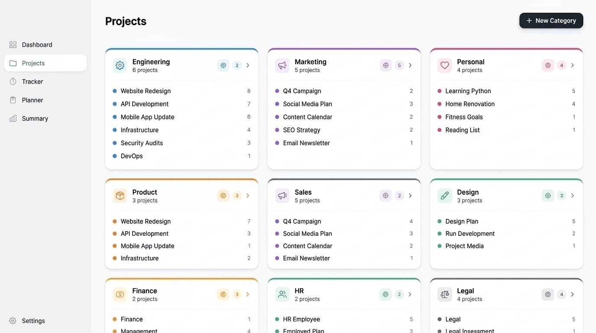Viewport: 596px width, 333px height.
Task: Click the New Category button
Action: (x=551, y=21)
